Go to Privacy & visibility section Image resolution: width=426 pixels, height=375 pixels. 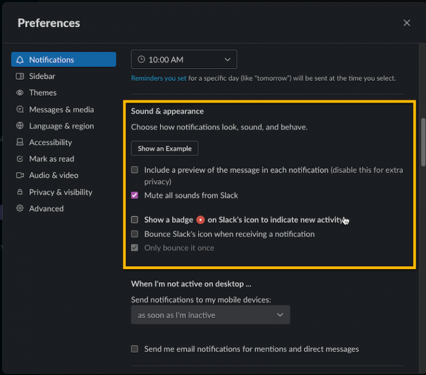[x=60, y=192]
